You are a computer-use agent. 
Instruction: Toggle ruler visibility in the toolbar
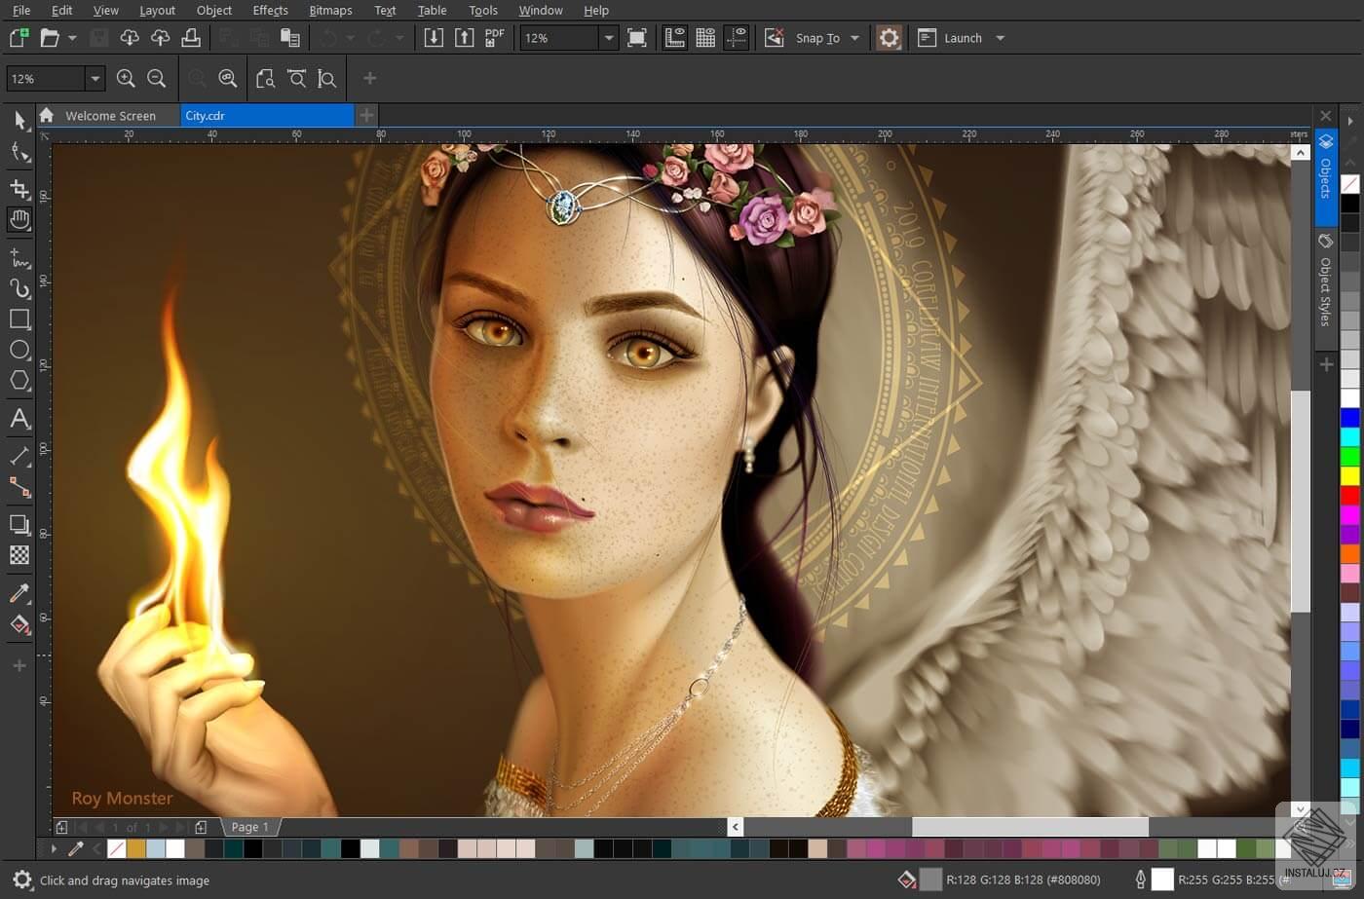tap(674, 37)
